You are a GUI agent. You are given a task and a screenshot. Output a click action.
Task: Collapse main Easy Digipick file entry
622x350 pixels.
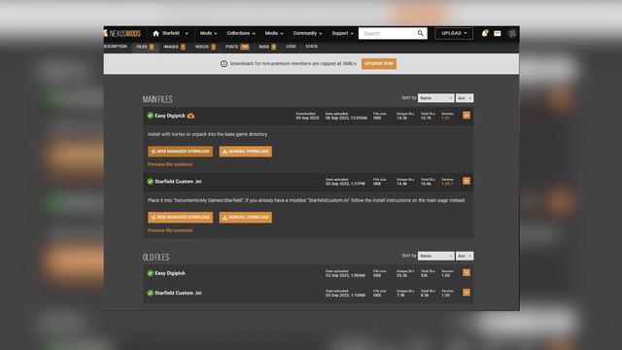466,115
